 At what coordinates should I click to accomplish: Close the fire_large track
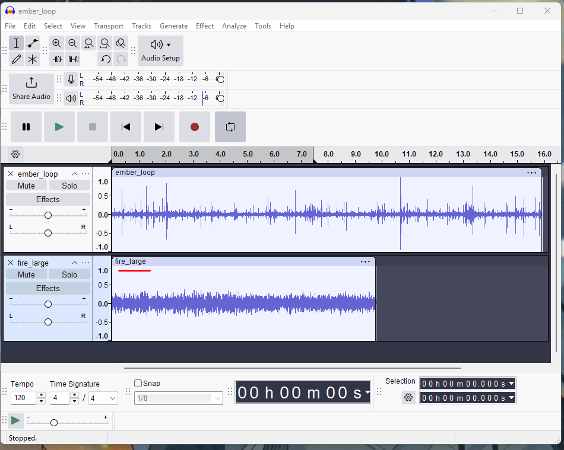[x=11, y=263]
